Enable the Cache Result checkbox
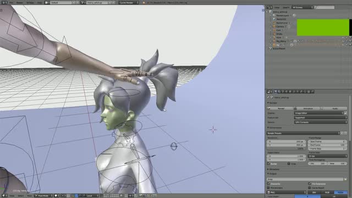Image resolution: width=352 pixels, height=198 pixels. (x=310, y=188)
